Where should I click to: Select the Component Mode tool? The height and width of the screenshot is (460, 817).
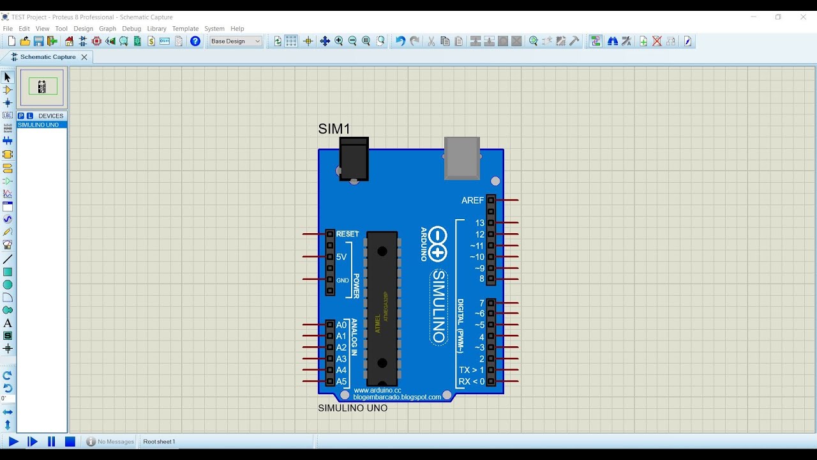coord(8,90)
